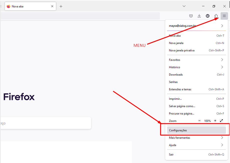Increase zoom with the plus button
Screen dimensions: 230x163
[x=215, y=121]
